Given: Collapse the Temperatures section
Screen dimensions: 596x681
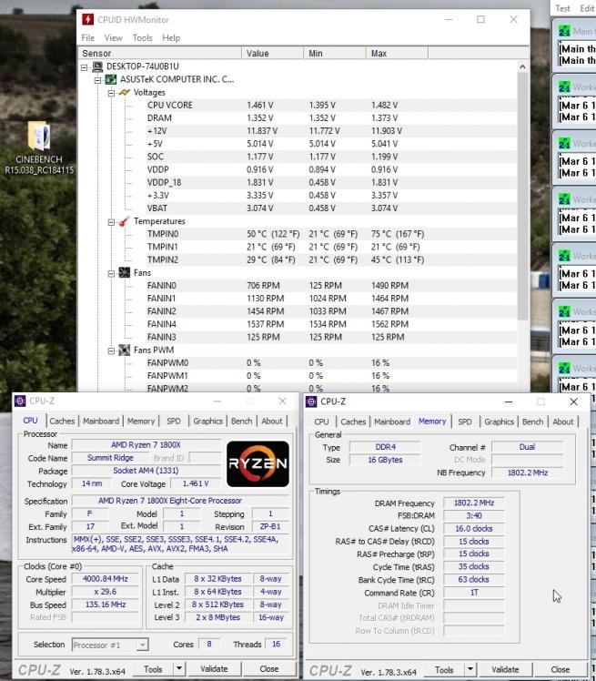Looking at the screenshot, I should coord(111,222).
